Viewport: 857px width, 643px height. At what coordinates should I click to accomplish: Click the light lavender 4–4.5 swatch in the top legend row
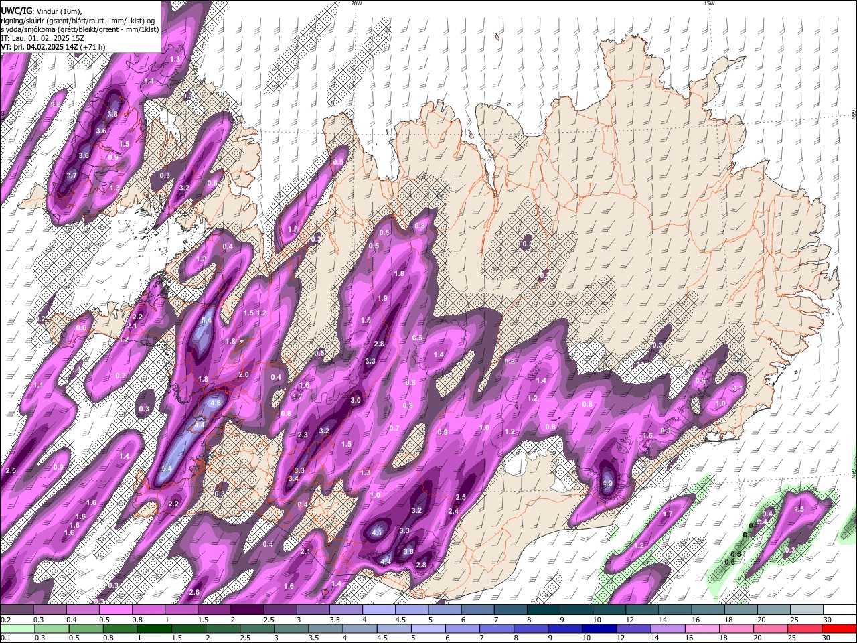pyautogui.click(x=379, y=610)
